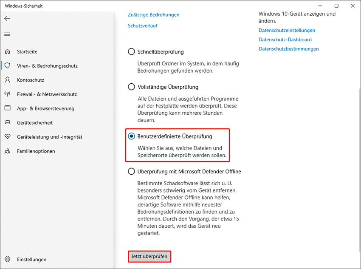Click the Gerätesicherheit laptop icon
The image size is (361, 269).
pos(7,122)
